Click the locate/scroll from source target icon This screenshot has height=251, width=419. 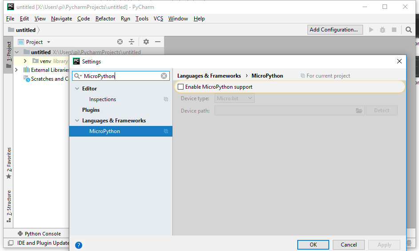(120, 42)
